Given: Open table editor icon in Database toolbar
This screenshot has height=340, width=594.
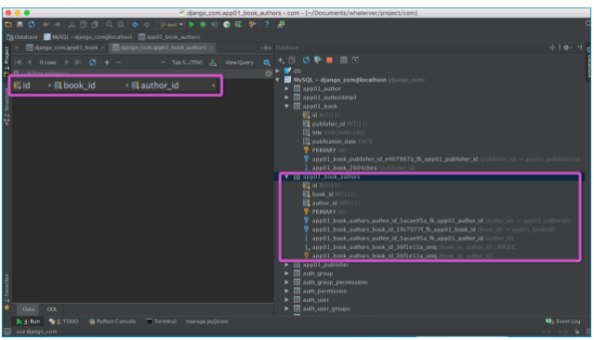Looking at the screenshot, I should [x=344, y=60].
